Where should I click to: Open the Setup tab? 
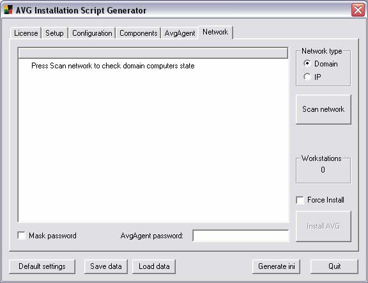click(x=54, y=33)
